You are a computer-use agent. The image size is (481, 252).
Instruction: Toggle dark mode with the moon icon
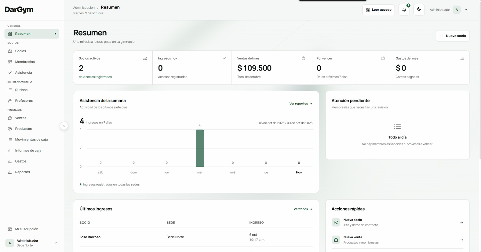(x=419, y=10)
